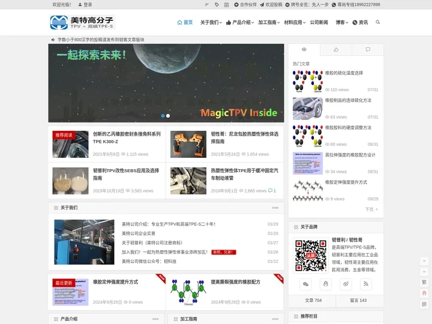Image resolution: width=432 pixels, height=324 pixels.
Task: Open sidebar article 高拉伸强度的橡胶配方设计
Action: [x=350, y=155]
